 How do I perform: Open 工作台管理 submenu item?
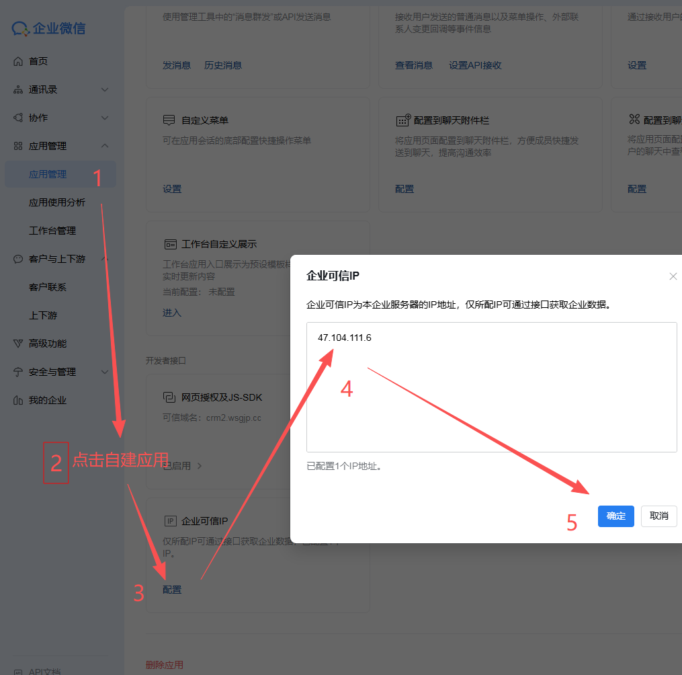pos(52,231)
